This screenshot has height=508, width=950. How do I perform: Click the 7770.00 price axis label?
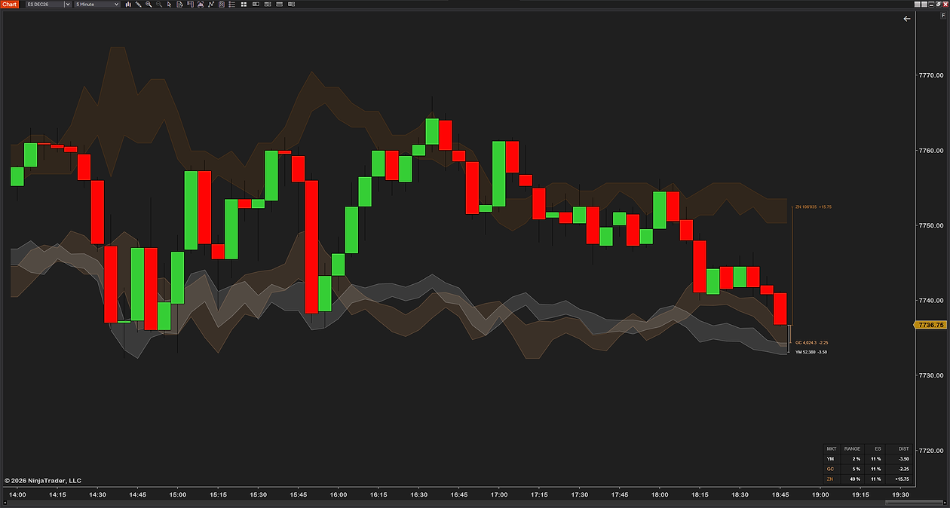pos(932,75)
